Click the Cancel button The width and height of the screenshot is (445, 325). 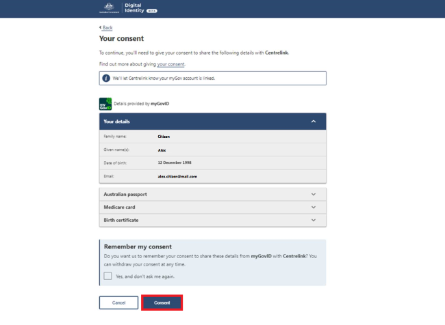point(118,302)
